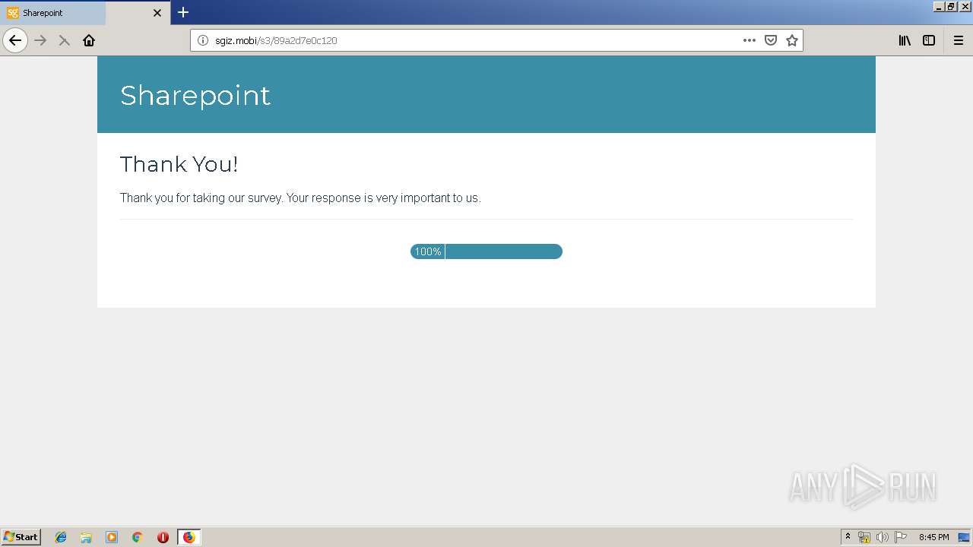Go back to the previous page
Screen dimensions: 973x547
coord(15,40)
